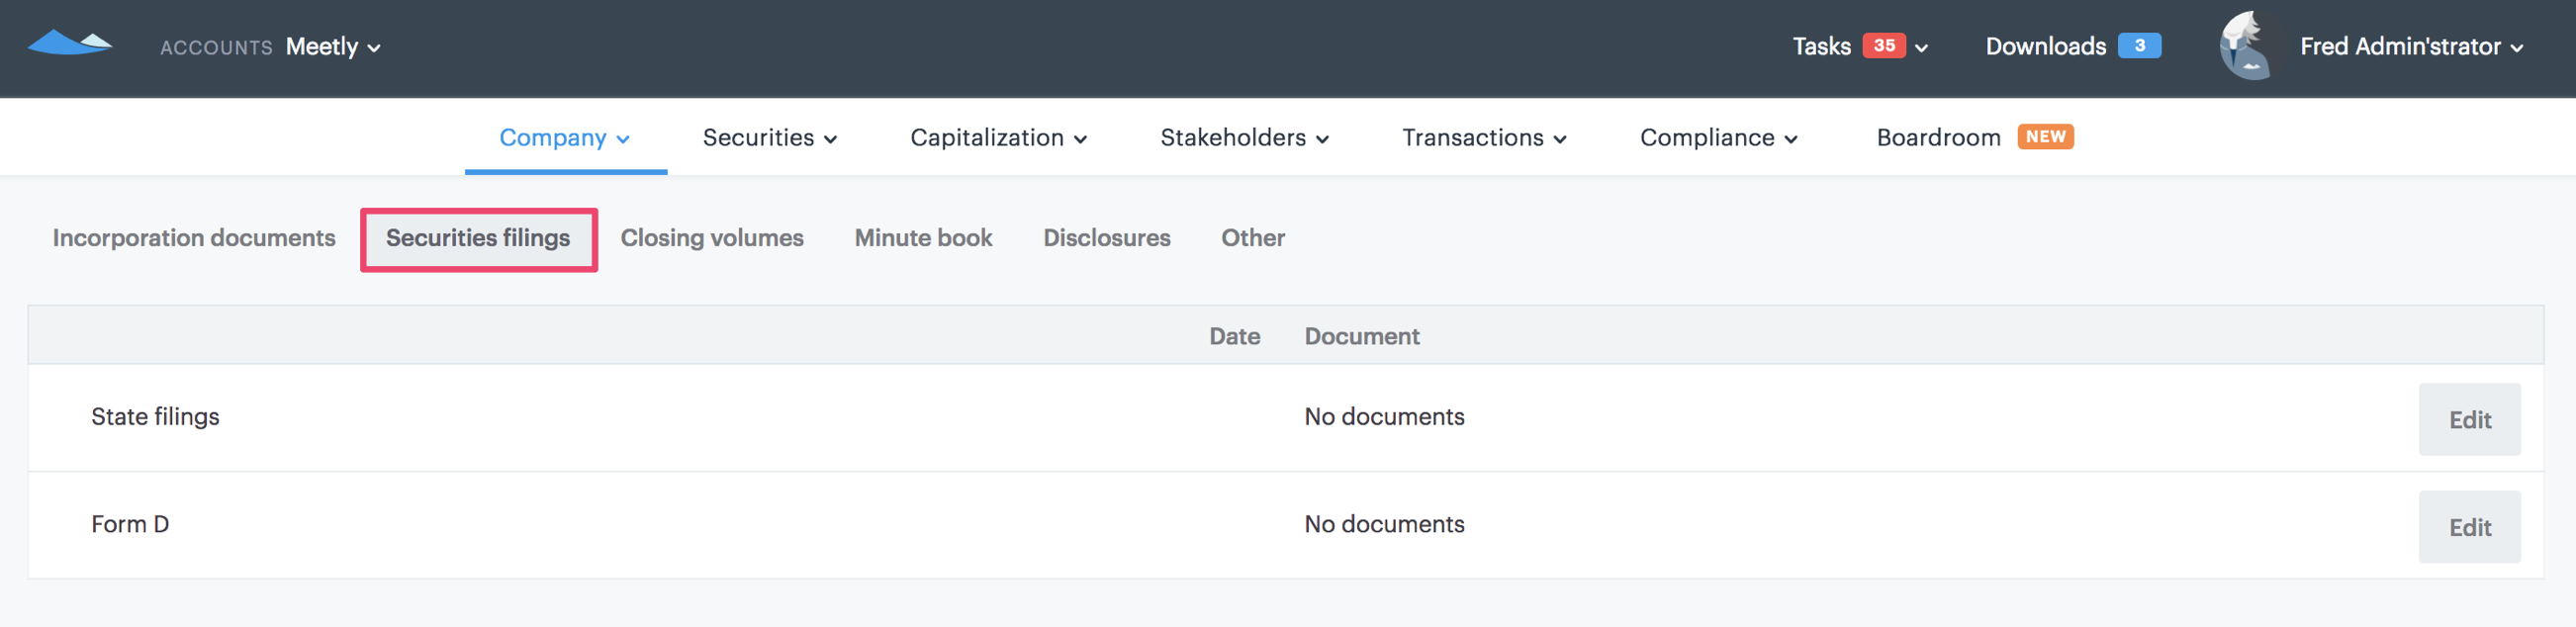Open the Company menu

pos(565,137)
